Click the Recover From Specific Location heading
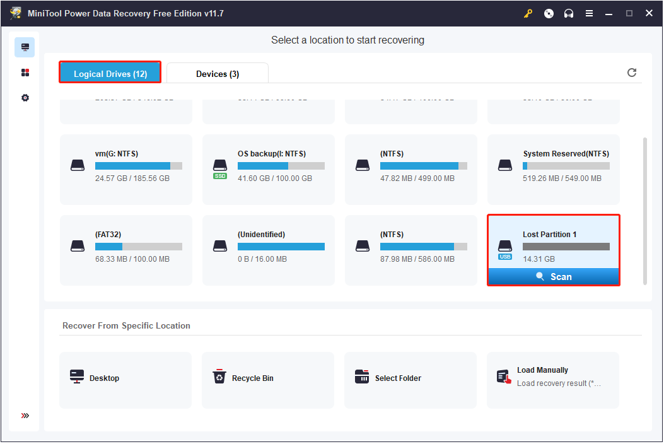 coord(126,326)
